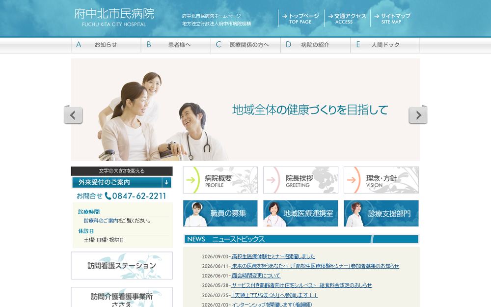
Task: Open 職員の募集 banner
Action: (x=220, y=213)
